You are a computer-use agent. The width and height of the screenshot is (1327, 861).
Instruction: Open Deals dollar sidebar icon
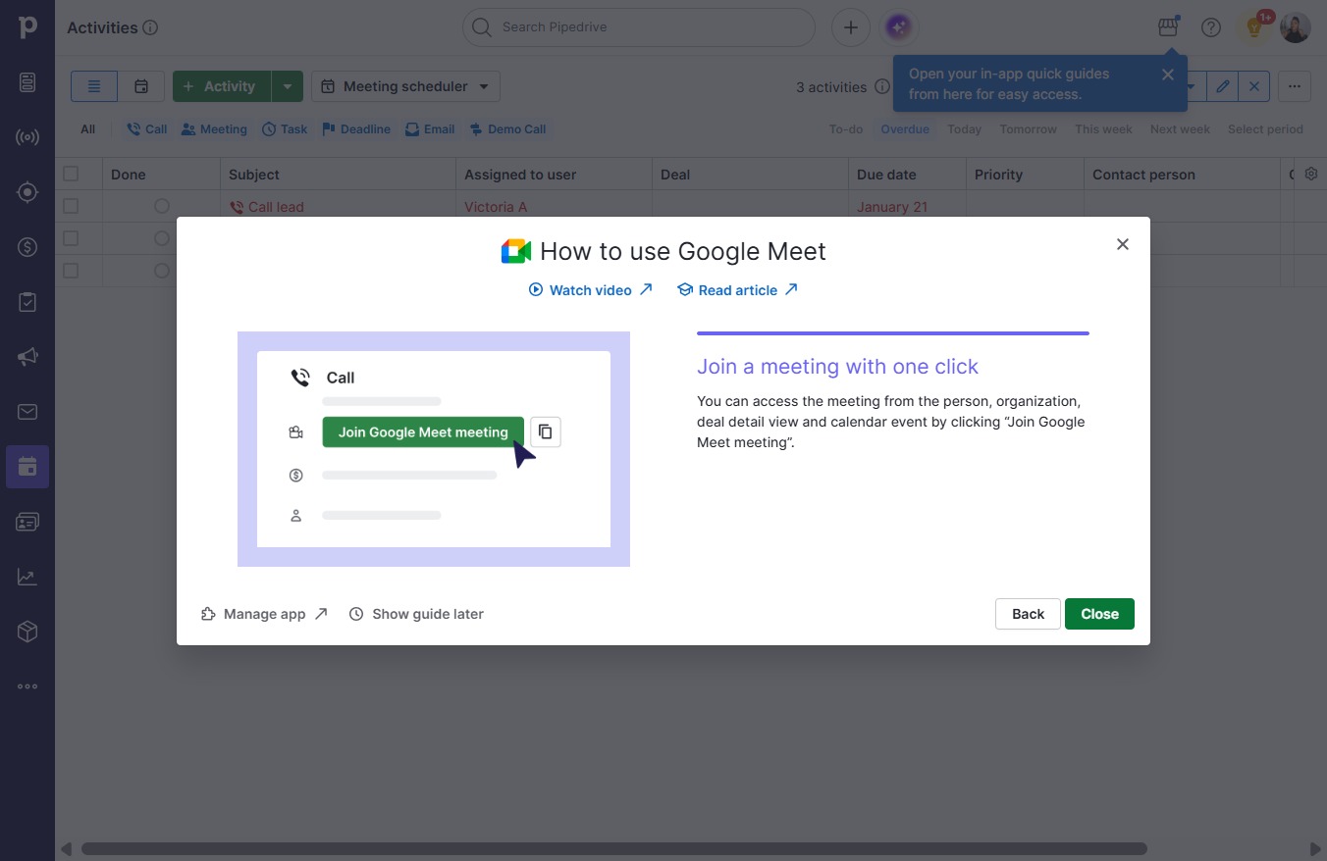click(x=27, y=247)
